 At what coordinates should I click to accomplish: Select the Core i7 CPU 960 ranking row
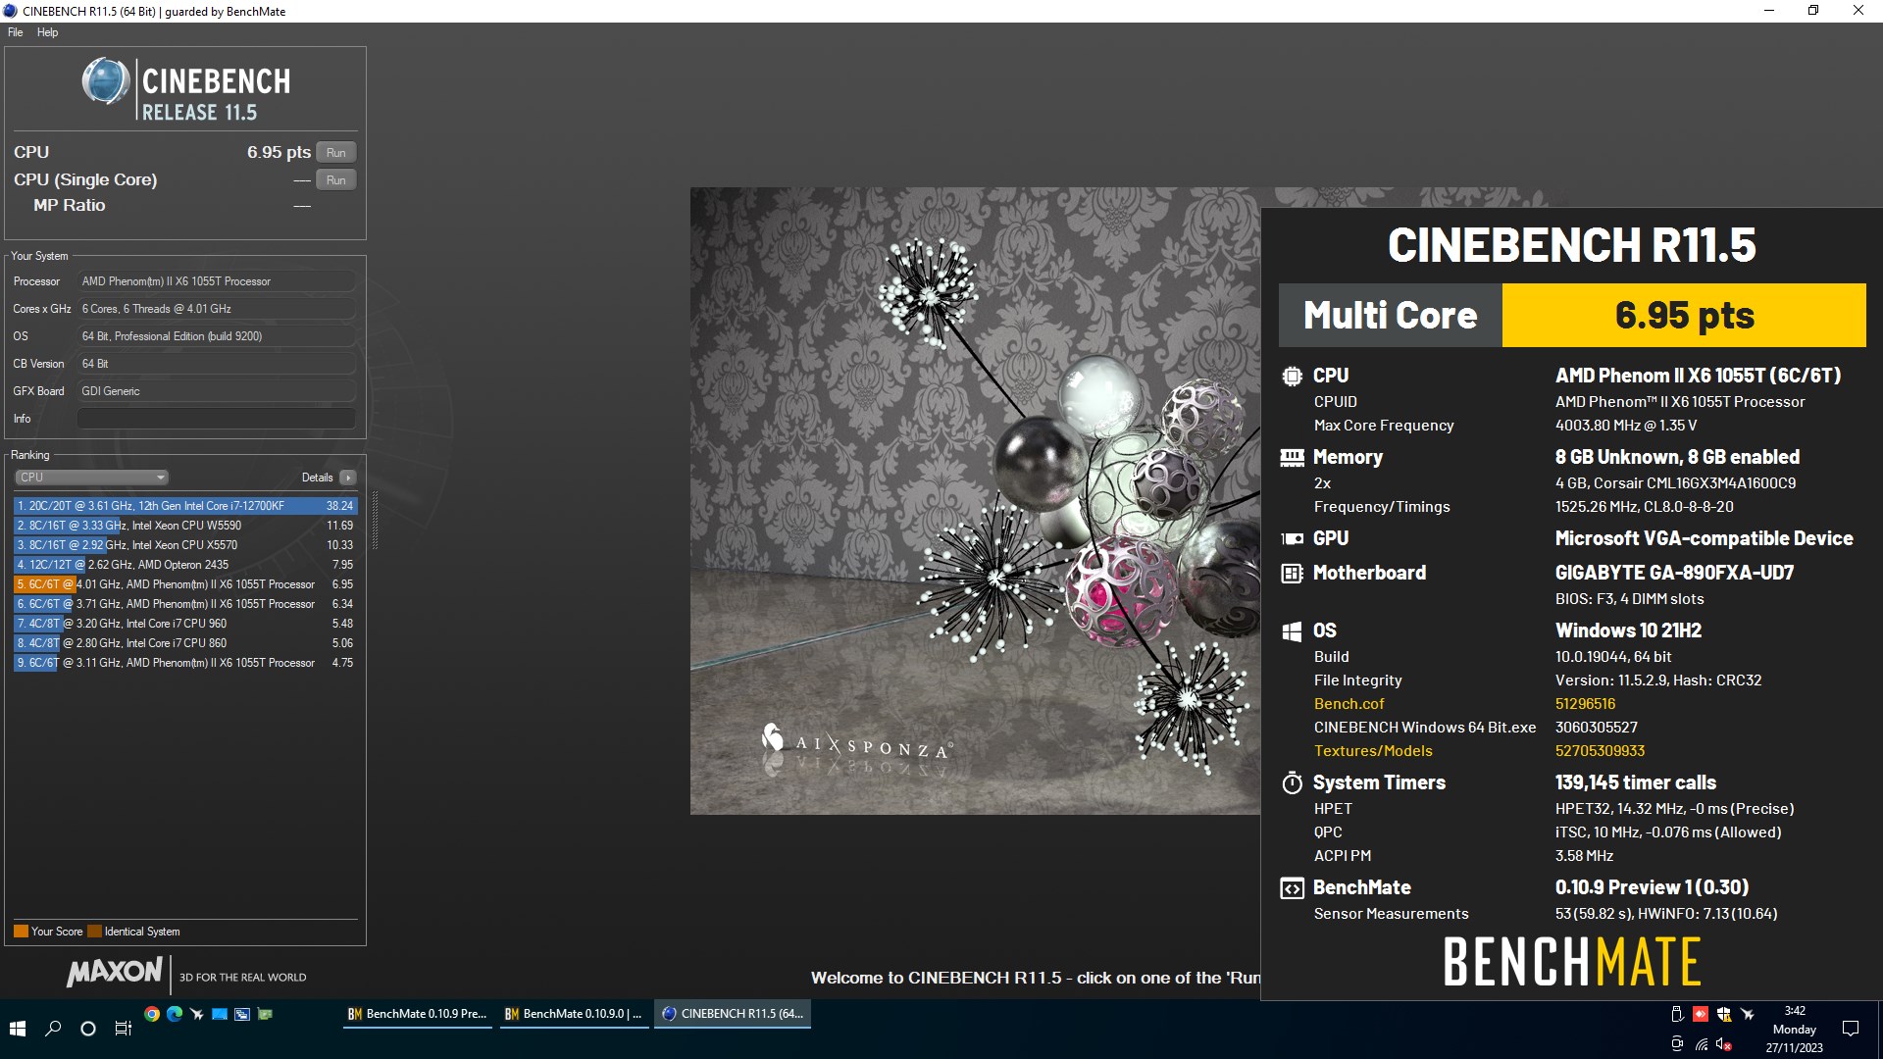pos(185,624)
